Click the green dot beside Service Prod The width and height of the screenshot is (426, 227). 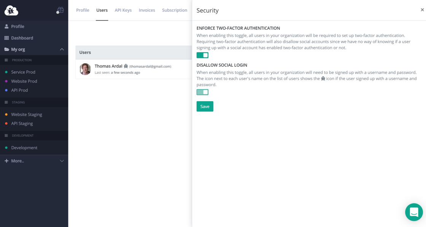(6, 72)
